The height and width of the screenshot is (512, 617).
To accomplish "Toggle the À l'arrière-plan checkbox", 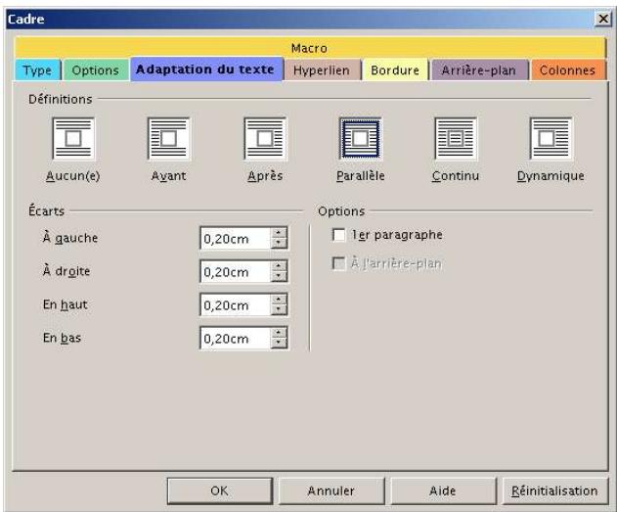I will [338, 263].
